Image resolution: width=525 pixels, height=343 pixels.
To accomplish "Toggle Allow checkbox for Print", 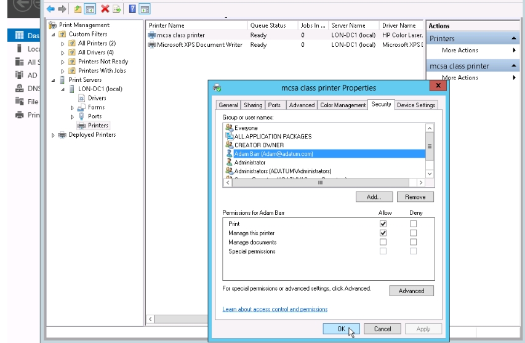I will 383,224.
